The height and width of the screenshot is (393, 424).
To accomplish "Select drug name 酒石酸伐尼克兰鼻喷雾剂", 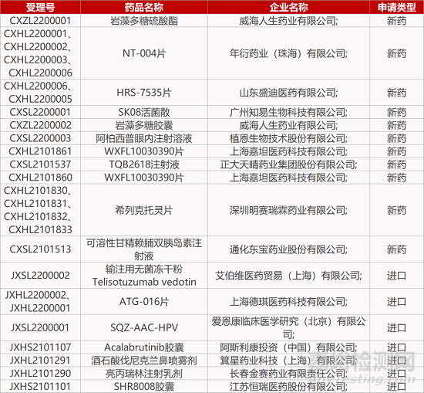I will tap(144, 361).
